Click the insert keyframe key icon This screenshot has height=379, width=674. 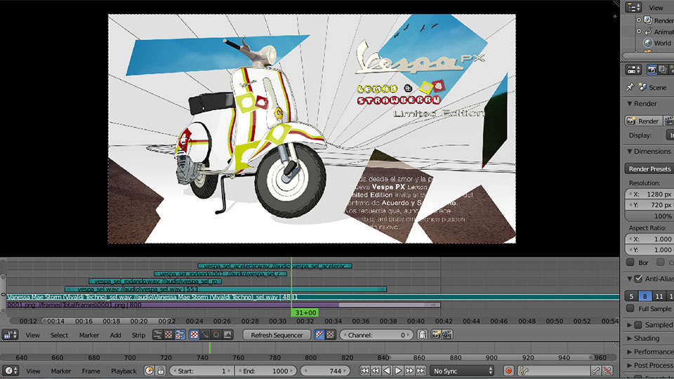pos(596,371)
